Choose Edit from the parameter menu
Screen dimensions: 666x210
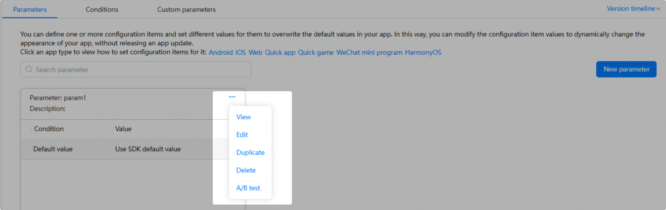click(242, 135)
